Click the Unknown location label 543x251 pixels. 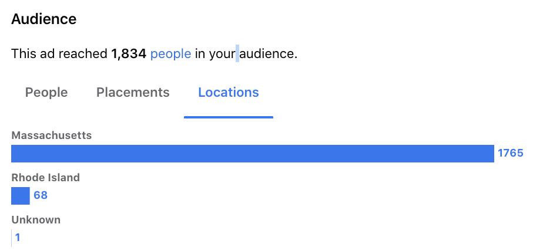coord(36,220)
